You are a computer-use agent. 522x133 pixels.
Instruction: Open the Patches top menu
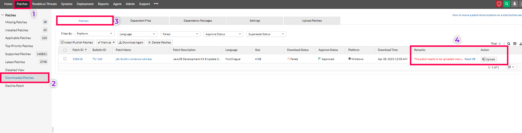coord(22,4)
